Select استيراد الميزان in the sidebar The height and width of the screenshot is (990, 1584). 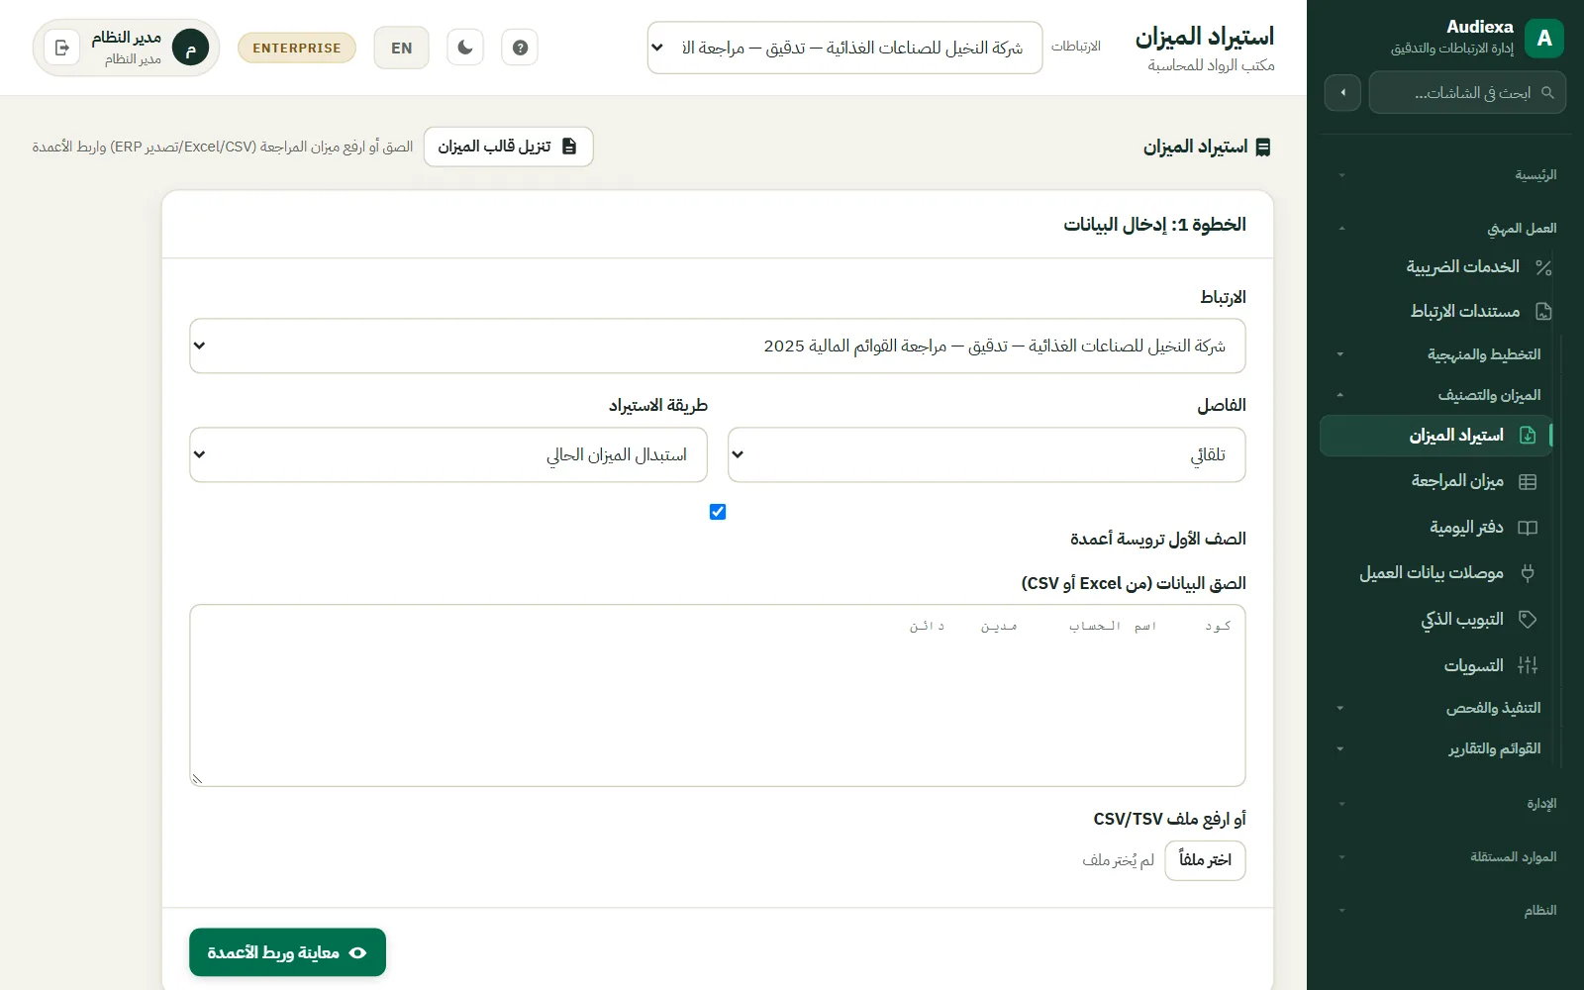point(1435,436)
